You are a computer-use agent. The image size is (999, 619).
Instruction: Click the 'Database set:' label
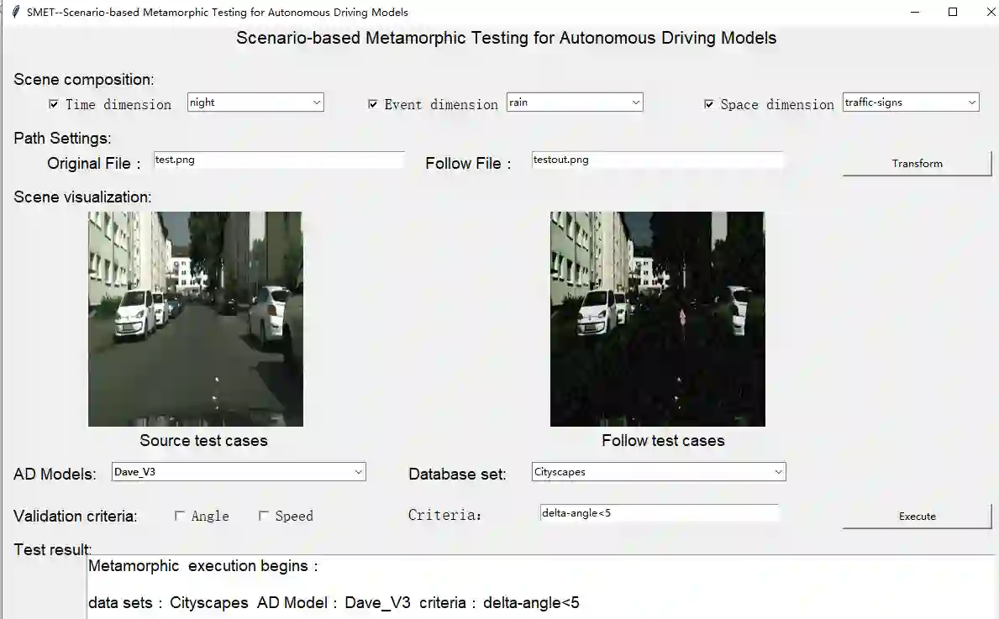457,475
